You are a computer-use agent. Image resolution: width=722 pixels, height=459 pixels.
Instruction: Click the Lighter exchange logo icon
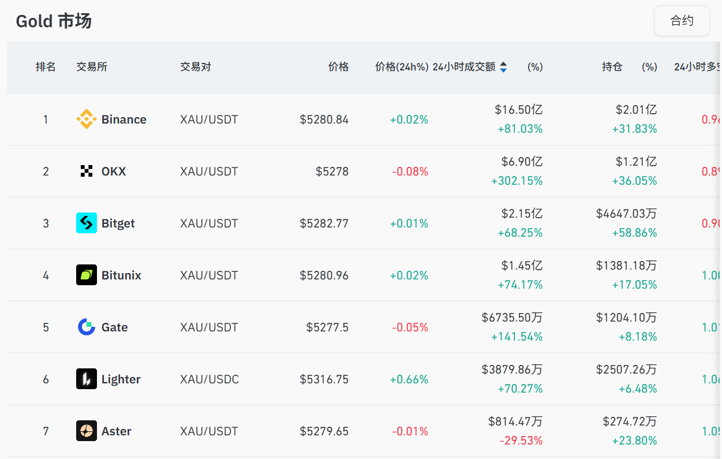click(x=87, y=379)
